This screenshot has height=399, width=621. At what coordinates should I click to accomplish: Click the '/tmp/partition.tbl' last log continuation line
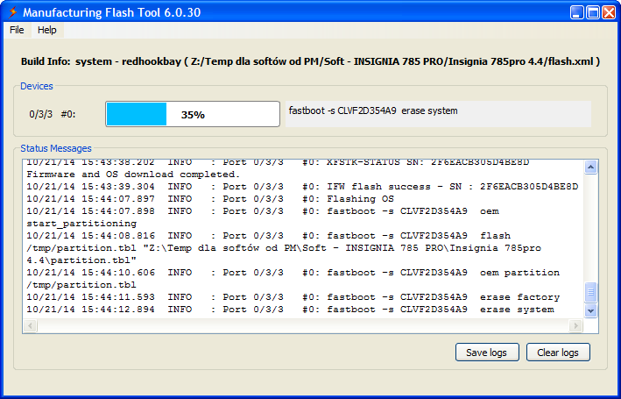(81, 285)
